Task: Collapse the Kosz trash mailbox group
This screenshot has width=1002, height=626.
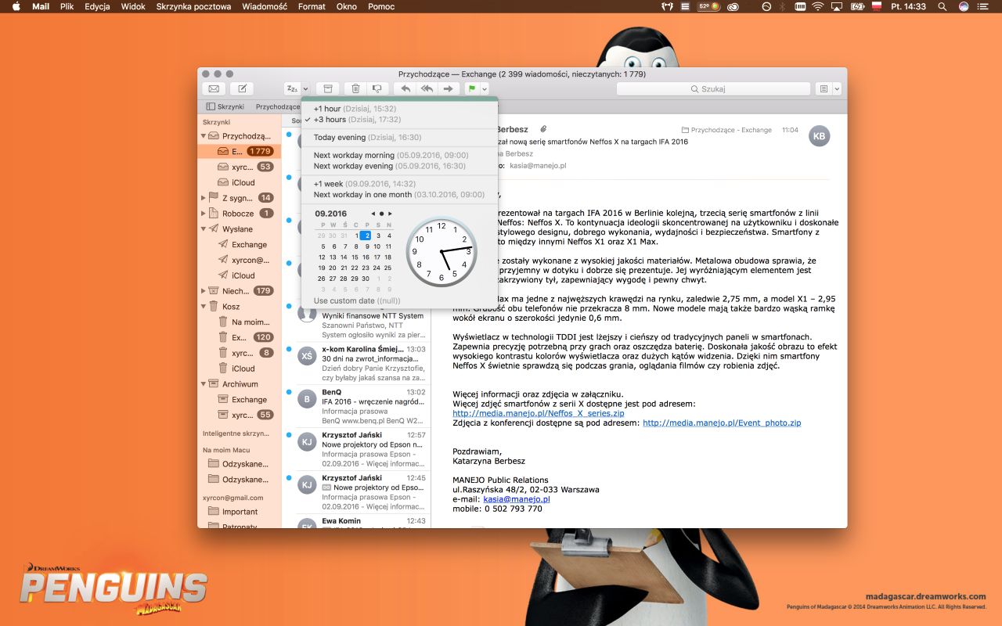Action: click(x=204, y=307)
